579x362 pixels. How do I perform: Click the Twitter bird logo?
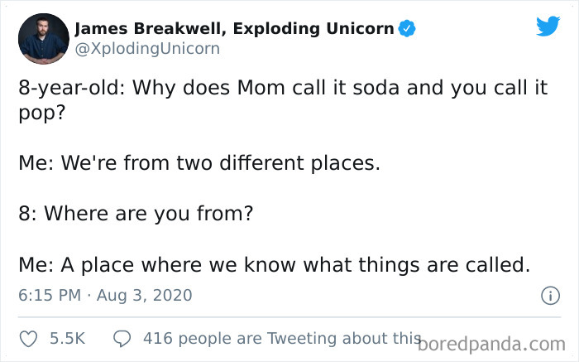pyautogui.click(x=548, y=27)
